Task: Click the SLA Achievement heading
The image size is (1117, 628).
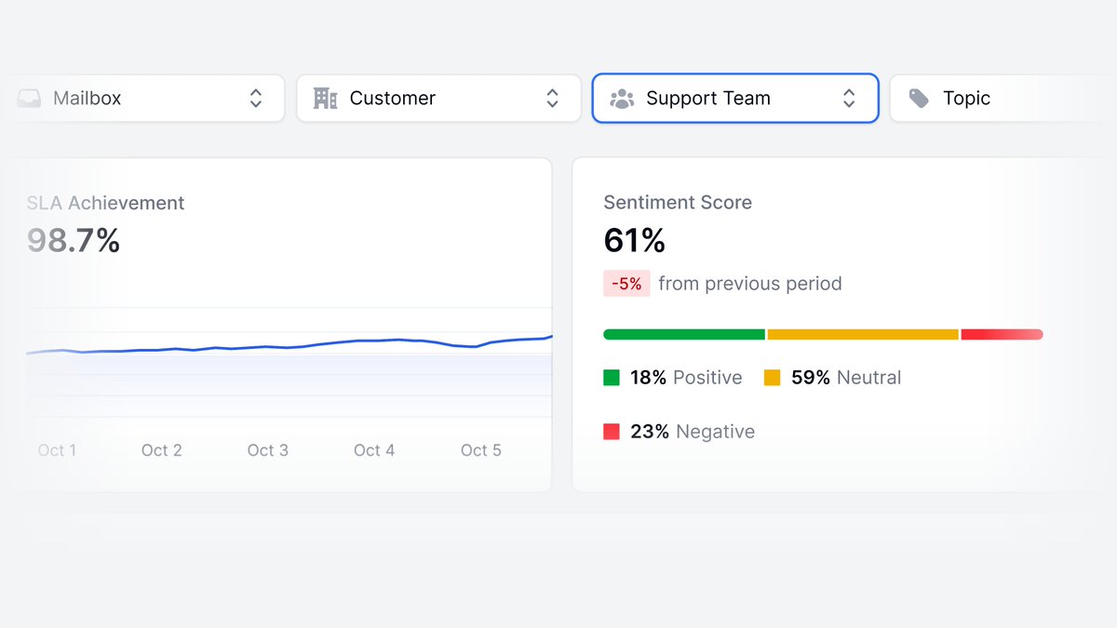Action: [x=105, y=203]
